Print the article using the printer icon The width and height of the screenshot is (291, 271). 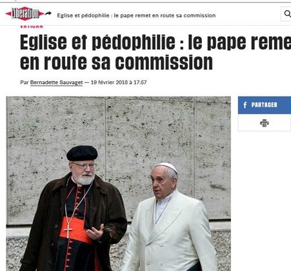(x=265, y=123)
